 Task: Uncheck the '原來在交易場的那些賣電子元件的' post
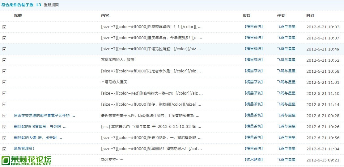point(4,116)
